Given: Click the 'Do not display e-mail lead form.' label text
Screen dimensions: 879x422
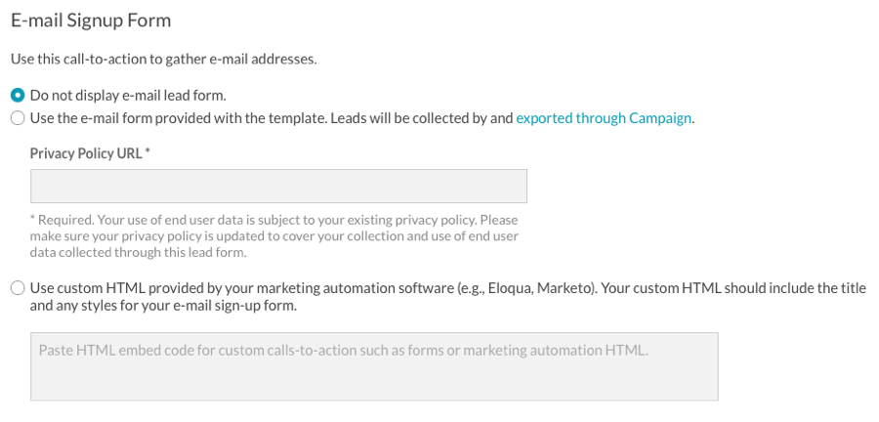Looking at the screenshot, I should click(x=128, y=96).
